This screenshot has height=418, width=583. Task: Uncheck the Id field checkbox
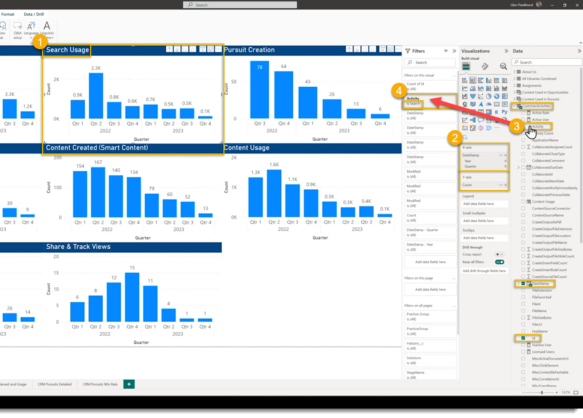click(523, 338)
